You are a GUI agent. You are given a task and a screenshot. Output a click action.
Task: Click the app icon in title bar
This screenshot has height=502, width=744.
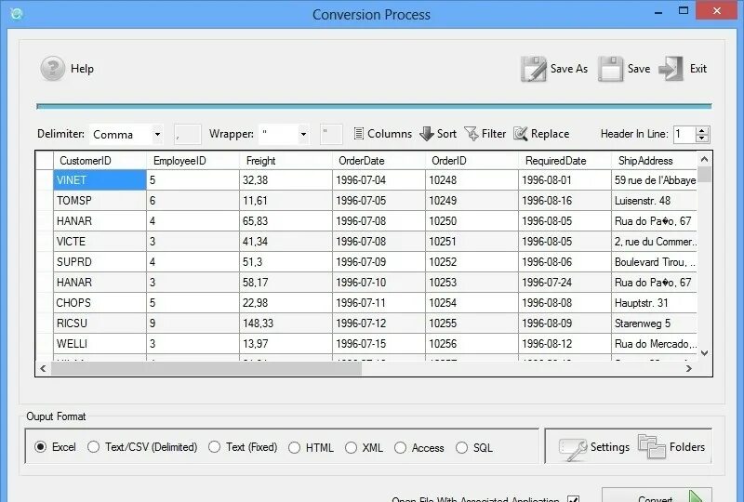(x=17, y=14)
